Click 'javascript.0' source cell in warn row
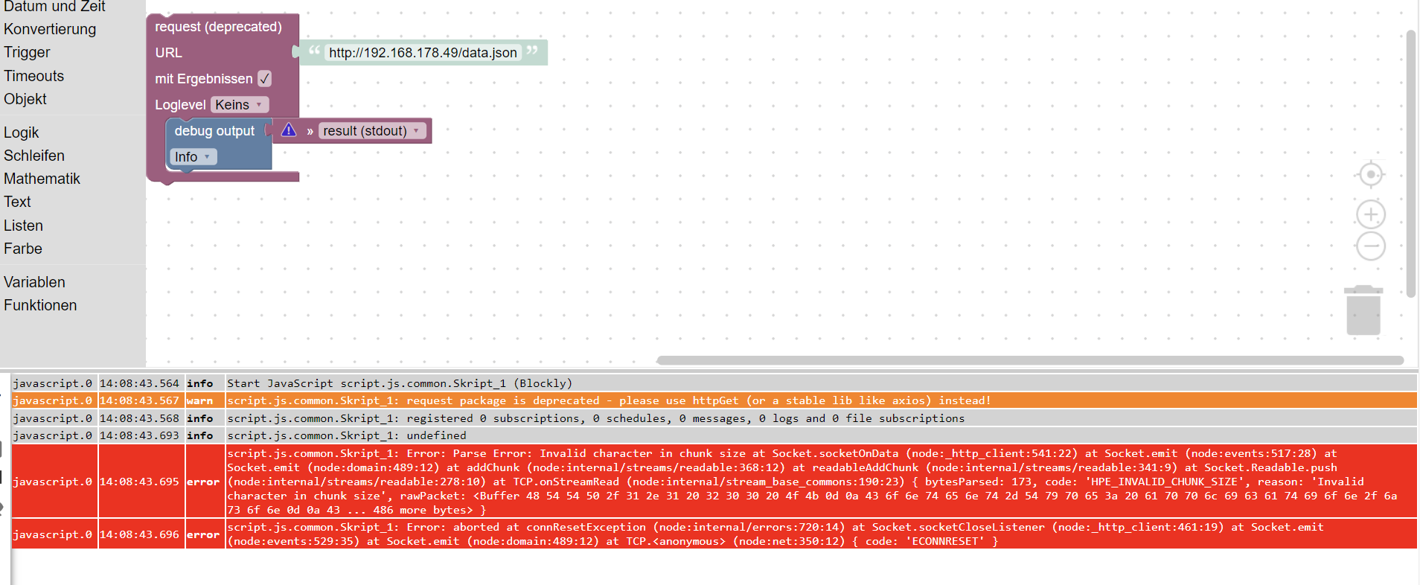This screenshot has width=1420, height=585. (x=54, y=400)
